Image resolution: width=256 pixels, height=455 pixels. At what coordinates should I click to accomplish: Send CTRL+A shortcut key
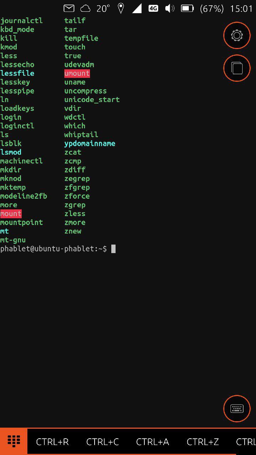[153, 442]
